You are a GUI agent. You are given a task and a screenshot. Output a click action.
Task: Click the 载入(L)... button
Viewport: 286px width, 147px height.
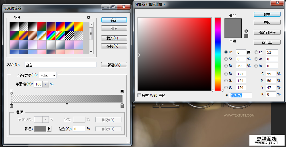(x=114, y=38)
